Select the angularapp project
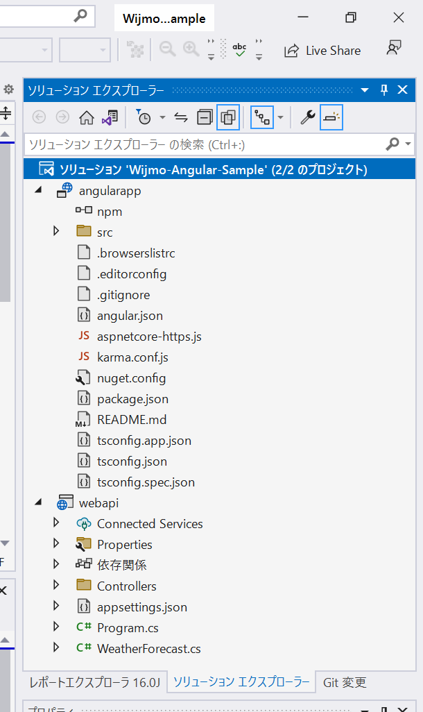423x712 pixels. point(110,191)
